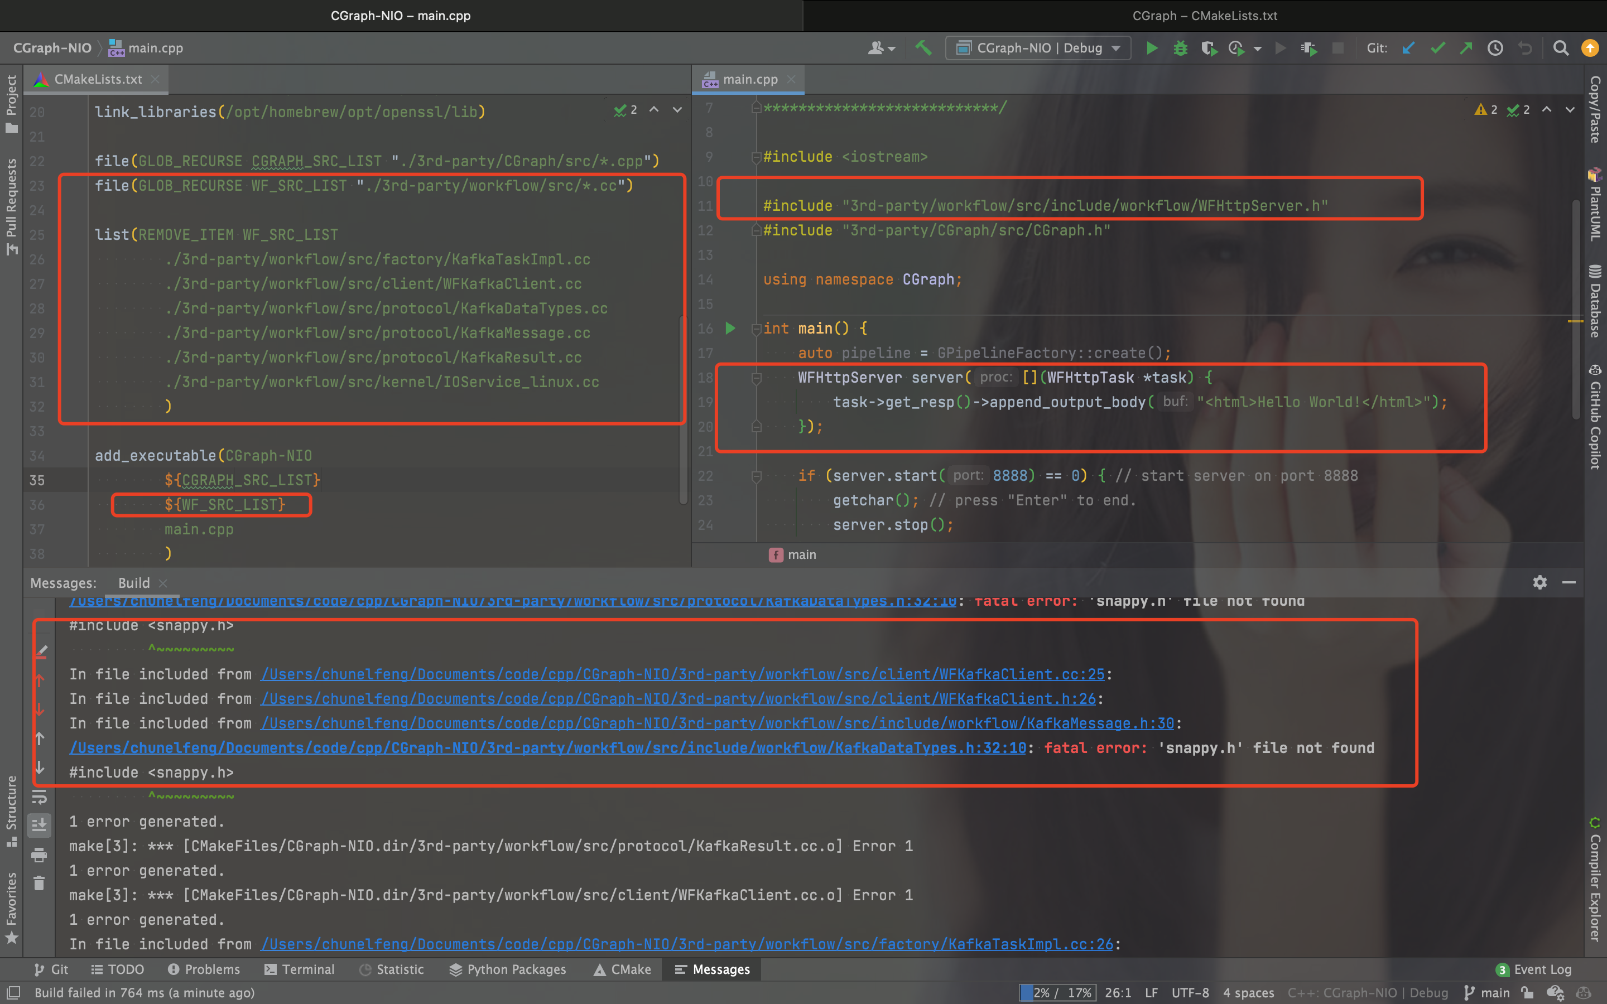This screenshot has width=1607, height=1004.
Task: Push commits with the Git arrow icon
Action: tap(1466, 48)
